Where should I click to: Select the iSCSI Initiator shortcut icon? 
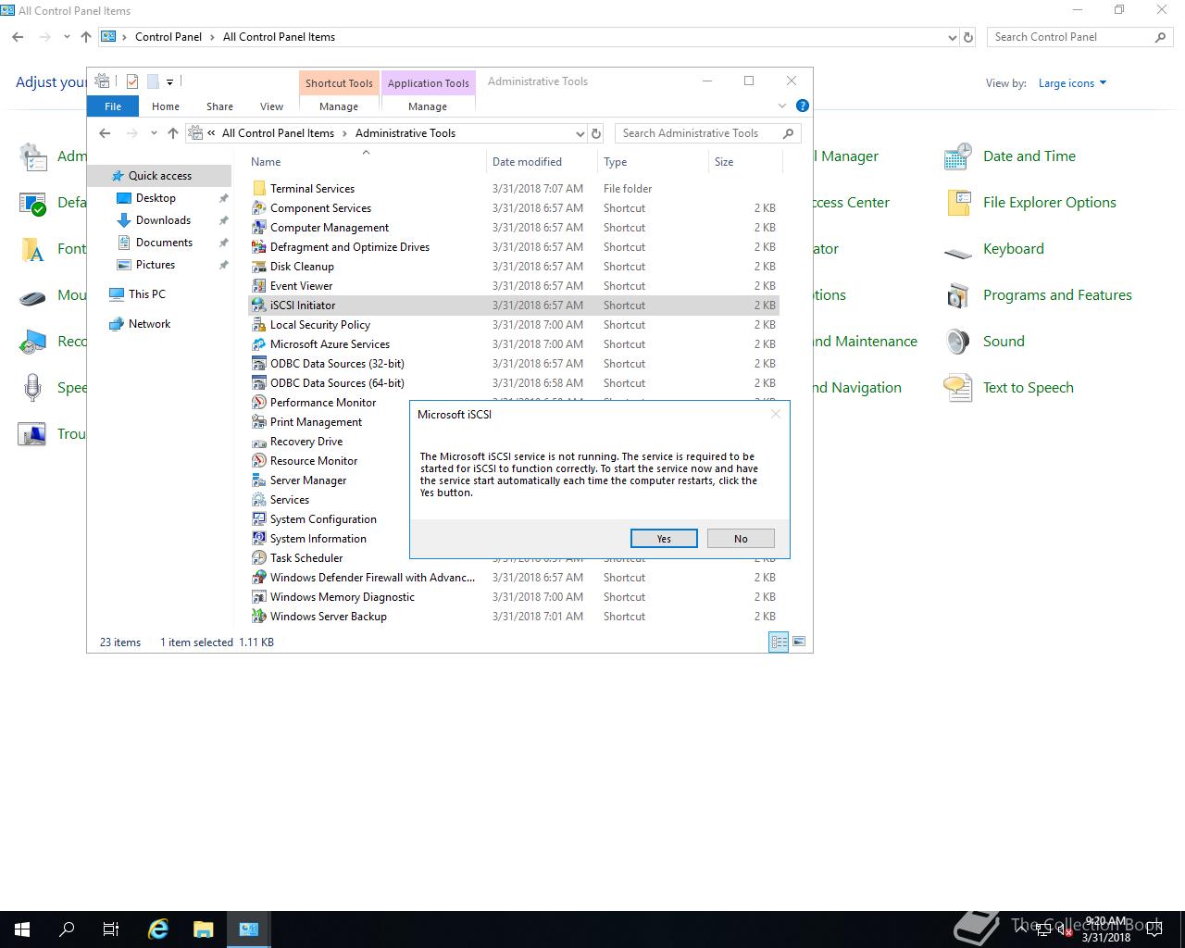click(259, 306)
